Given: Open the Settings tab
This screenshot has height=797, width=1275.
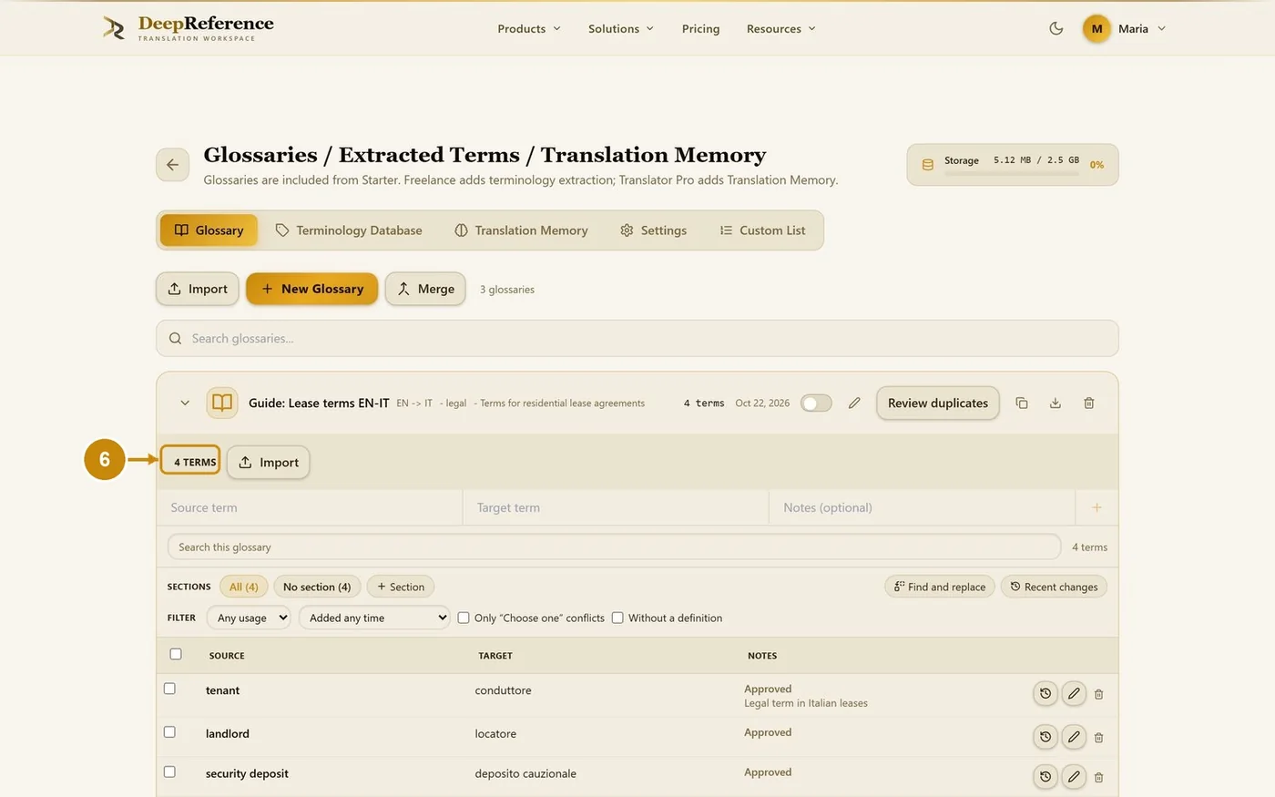Looking at the screenshot, I should click(x=653, y=230).
